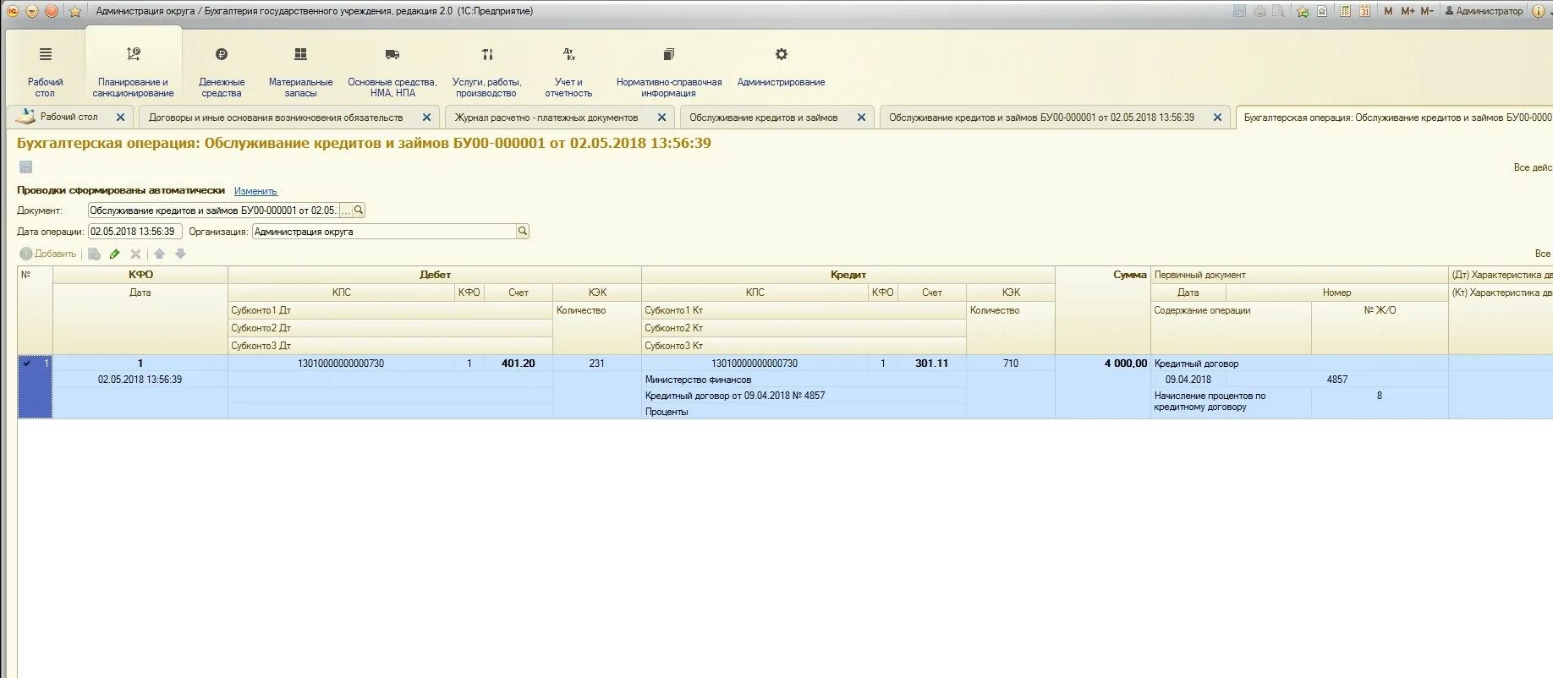The width and height of the screenshot is (1553, 678).
Task: Click the star favorites icon in title bar left
Action: (x=75, y=11)
